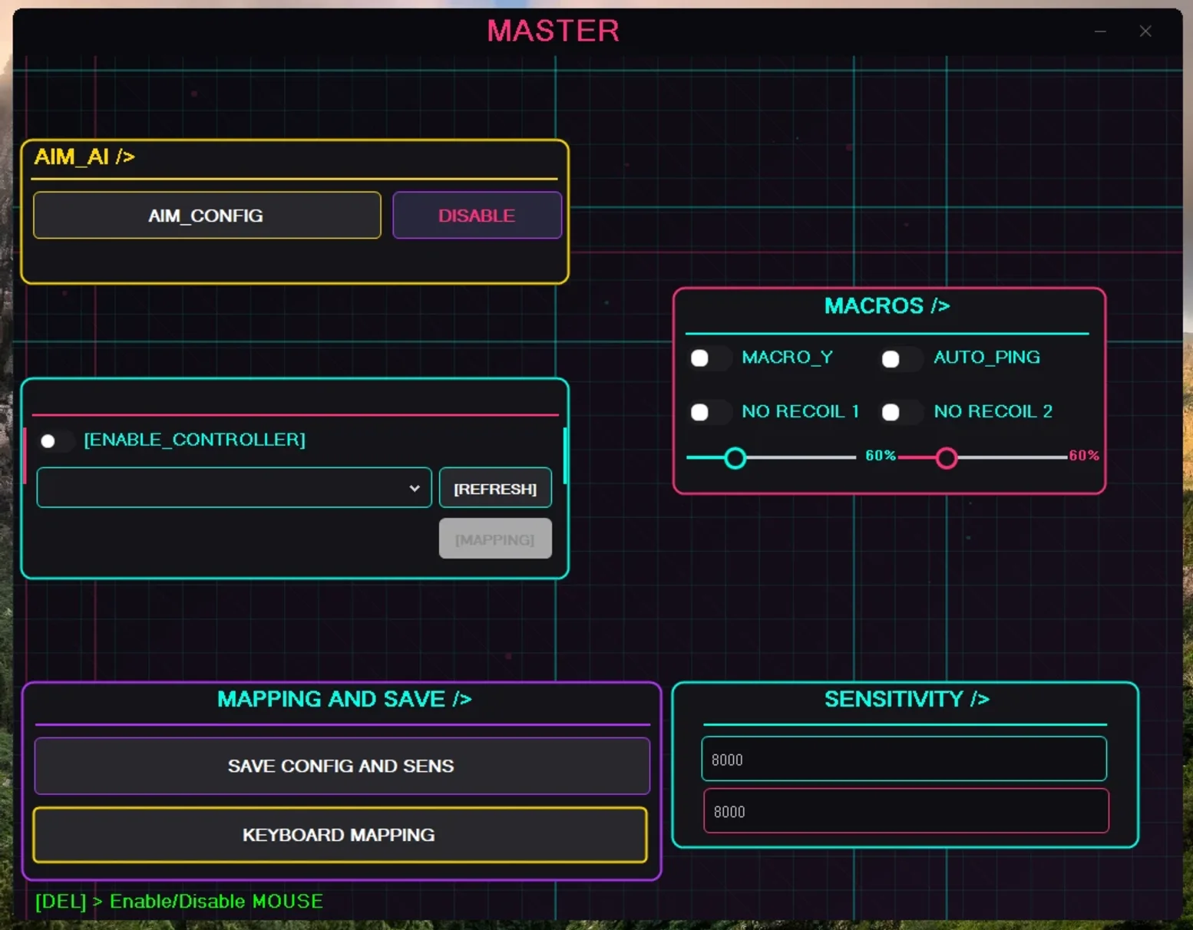Focus the teal-bordered sensitivity field
This screenshot has width=1193, height=930.
[x=904, y=759]
